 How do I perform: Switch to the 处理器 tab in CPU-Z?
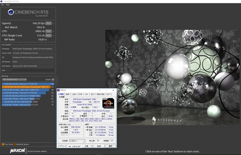pos(61,94)
